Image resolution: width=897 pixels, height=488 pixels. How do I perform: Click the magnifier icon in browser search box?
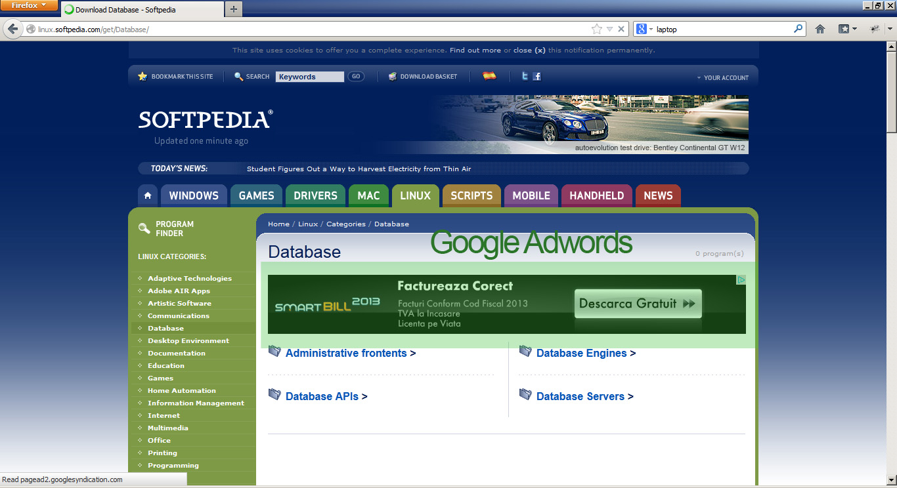(798, 29)
